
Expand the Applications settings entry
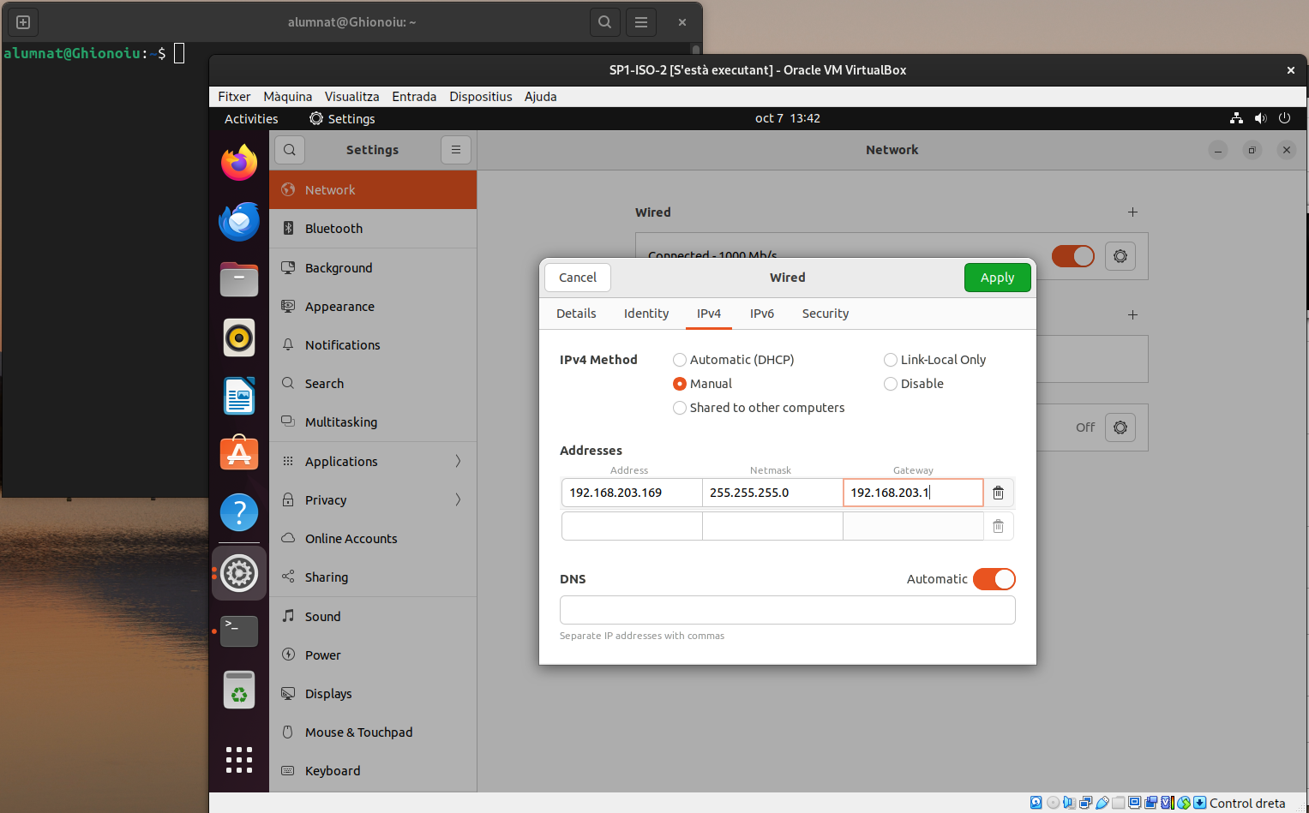[373, 462]
